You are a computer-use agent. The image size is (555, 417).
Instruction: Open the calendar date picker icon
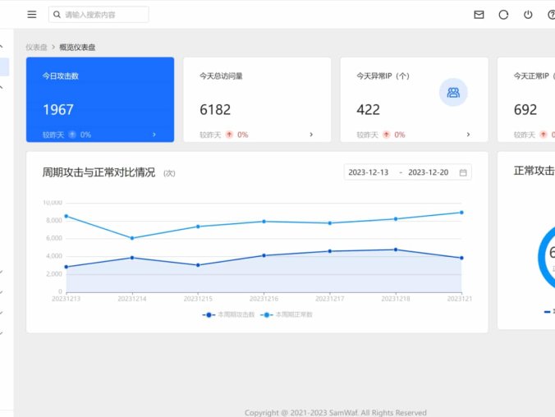pos(463,172)
